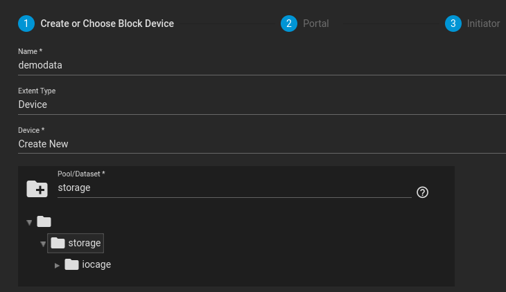Click step 1 circle icon

tap(26, 24)
